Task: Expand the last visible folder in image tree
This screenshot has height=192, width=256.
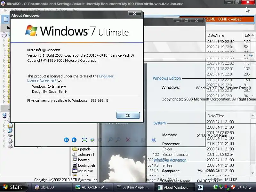Action: [4, 101]
